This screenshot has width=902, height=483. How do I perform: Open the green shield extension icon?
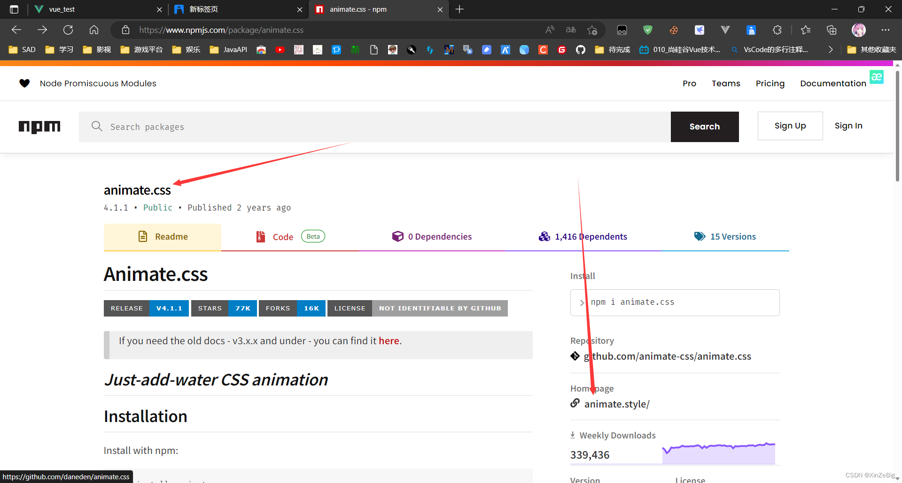click(648, 30)
